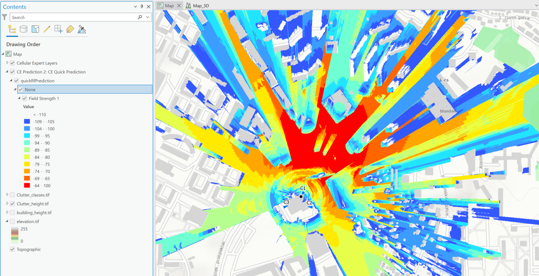Expand Cellular Expert Layers group

[7, 63]
